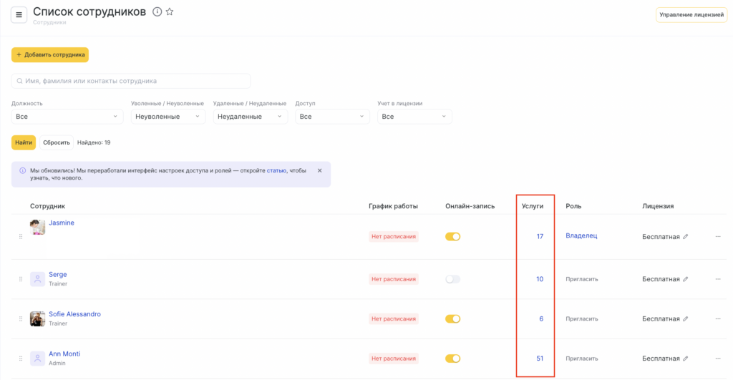Sort by the Услуги column header
Screen dimensions: 733x380
pyautogui.click(x=533, y=206)
